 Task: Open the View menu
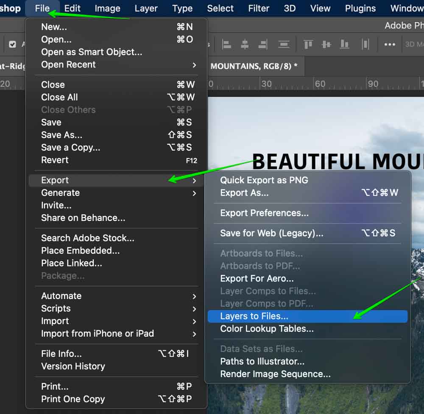[320, 8]
